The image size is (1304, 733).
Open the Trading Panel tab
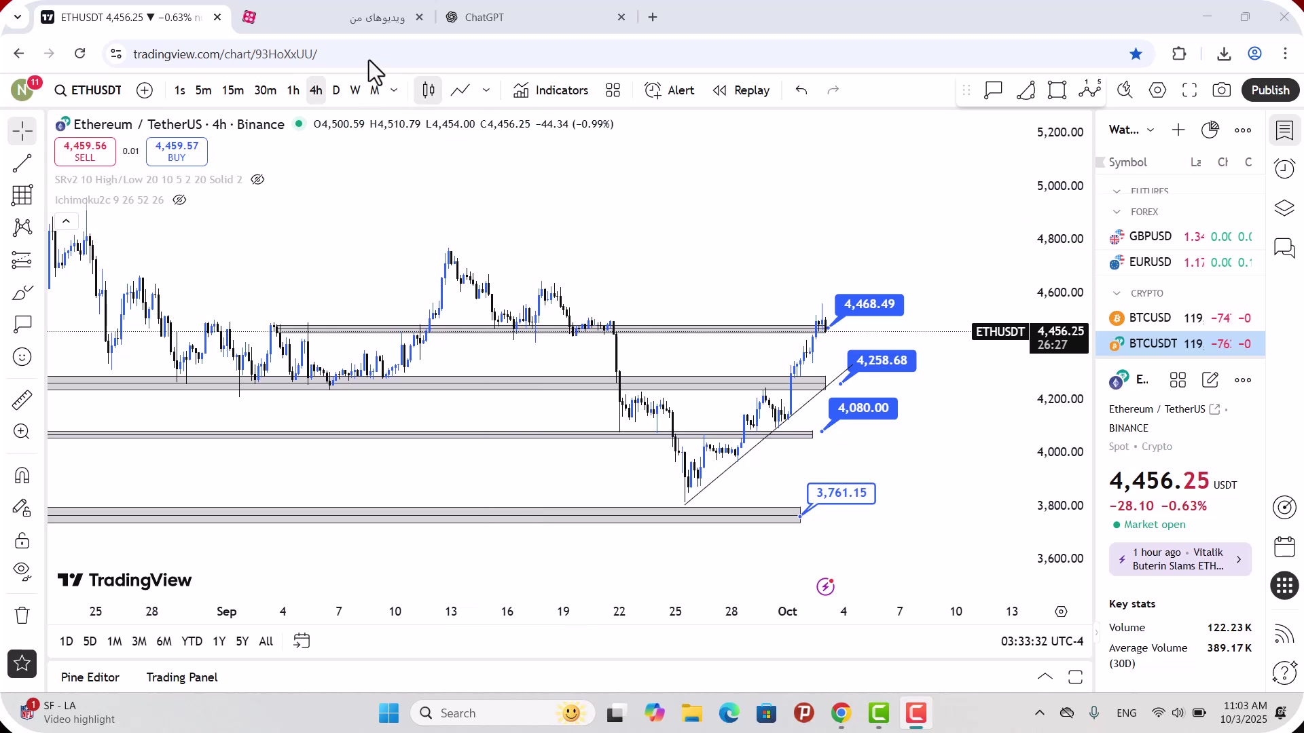coord(181,677)
